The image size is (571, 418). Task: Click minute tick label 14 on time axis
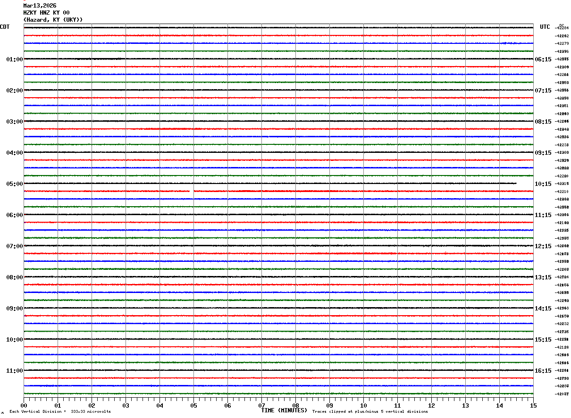click(x=499, y=406)
